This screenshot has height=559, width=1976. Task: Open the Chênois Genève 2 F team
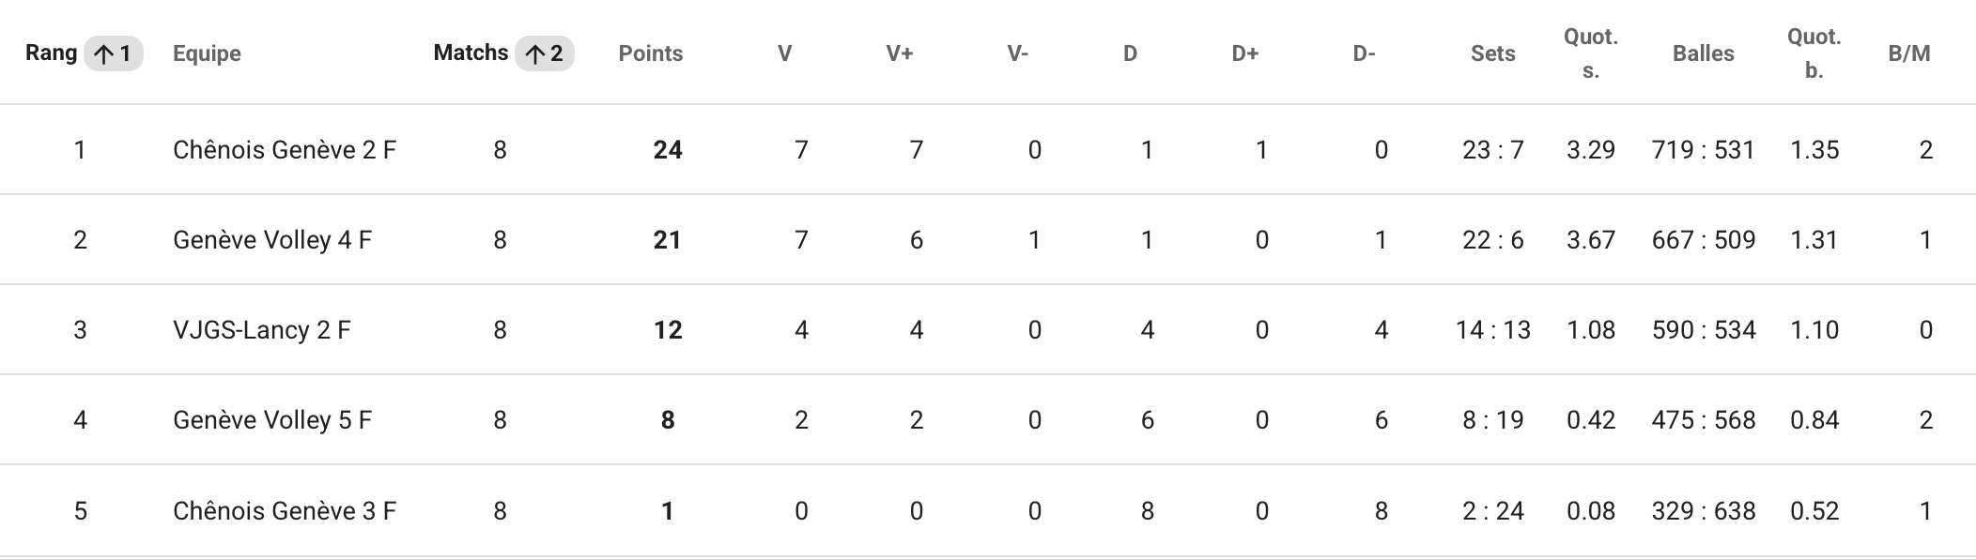[285, 150]
